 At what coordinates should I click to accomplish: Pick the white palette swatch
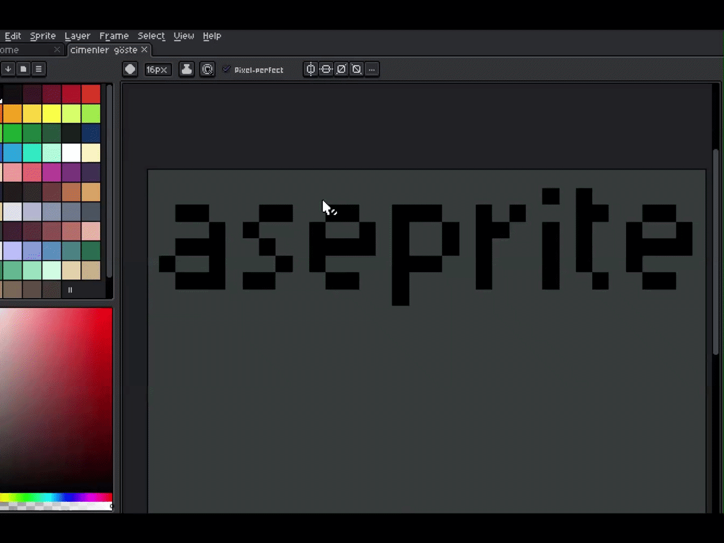(71, 153)
